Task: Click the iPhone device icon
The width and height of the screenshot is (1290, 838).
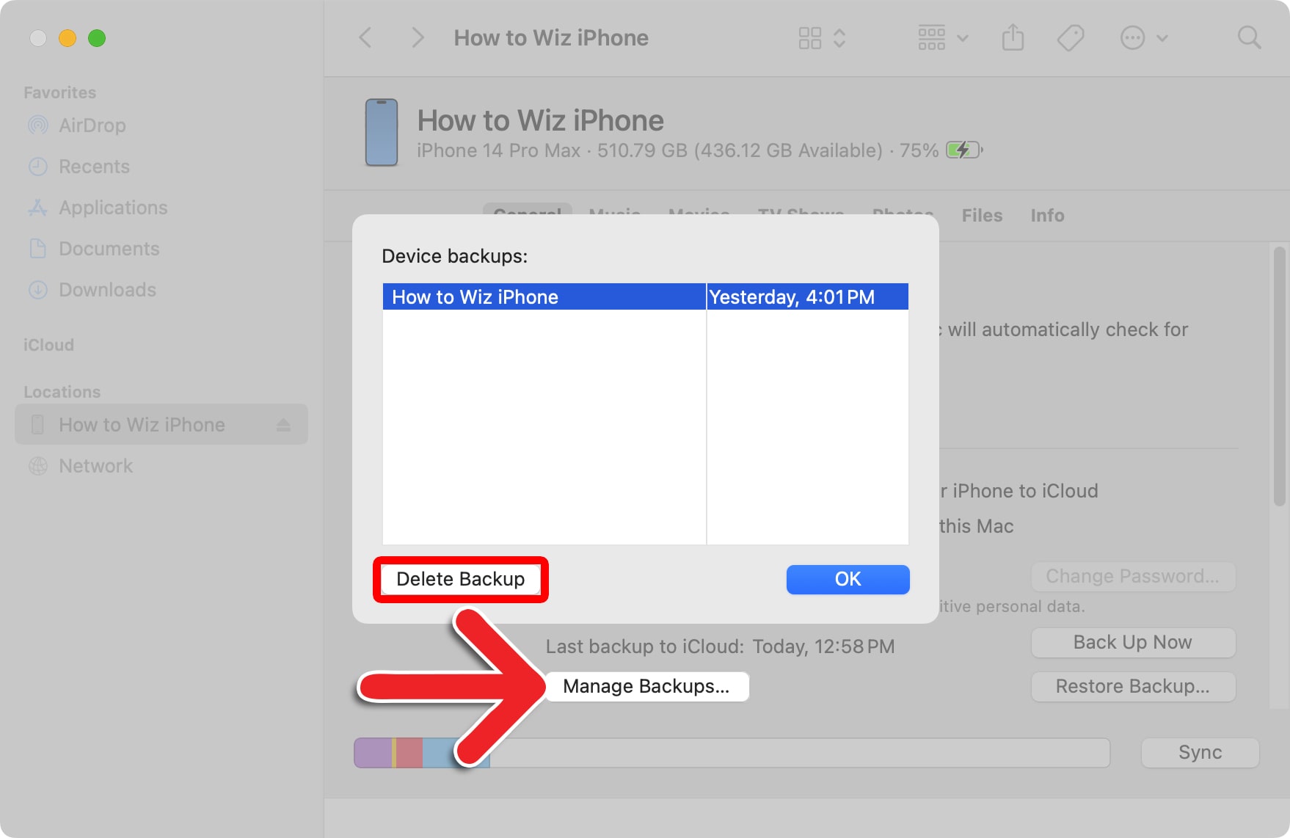Action: coord(382,133)
